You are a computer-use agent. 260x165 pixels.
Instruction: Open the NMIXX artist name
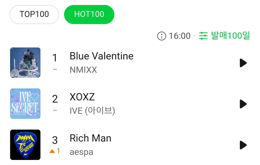[83, 70]
